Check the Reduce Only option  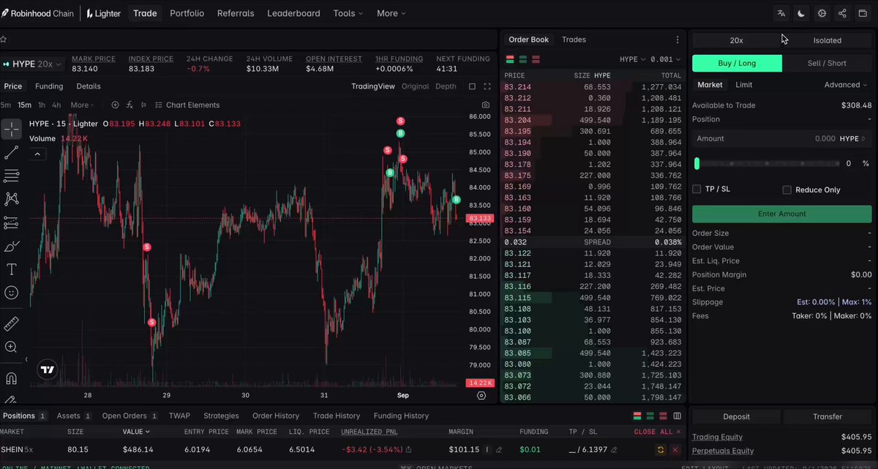[x=787, y=190]
